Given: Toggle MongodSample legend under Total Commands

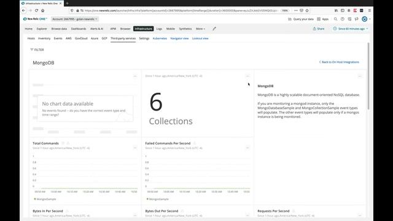Looking at the screenshot, I should coord(45,199).
